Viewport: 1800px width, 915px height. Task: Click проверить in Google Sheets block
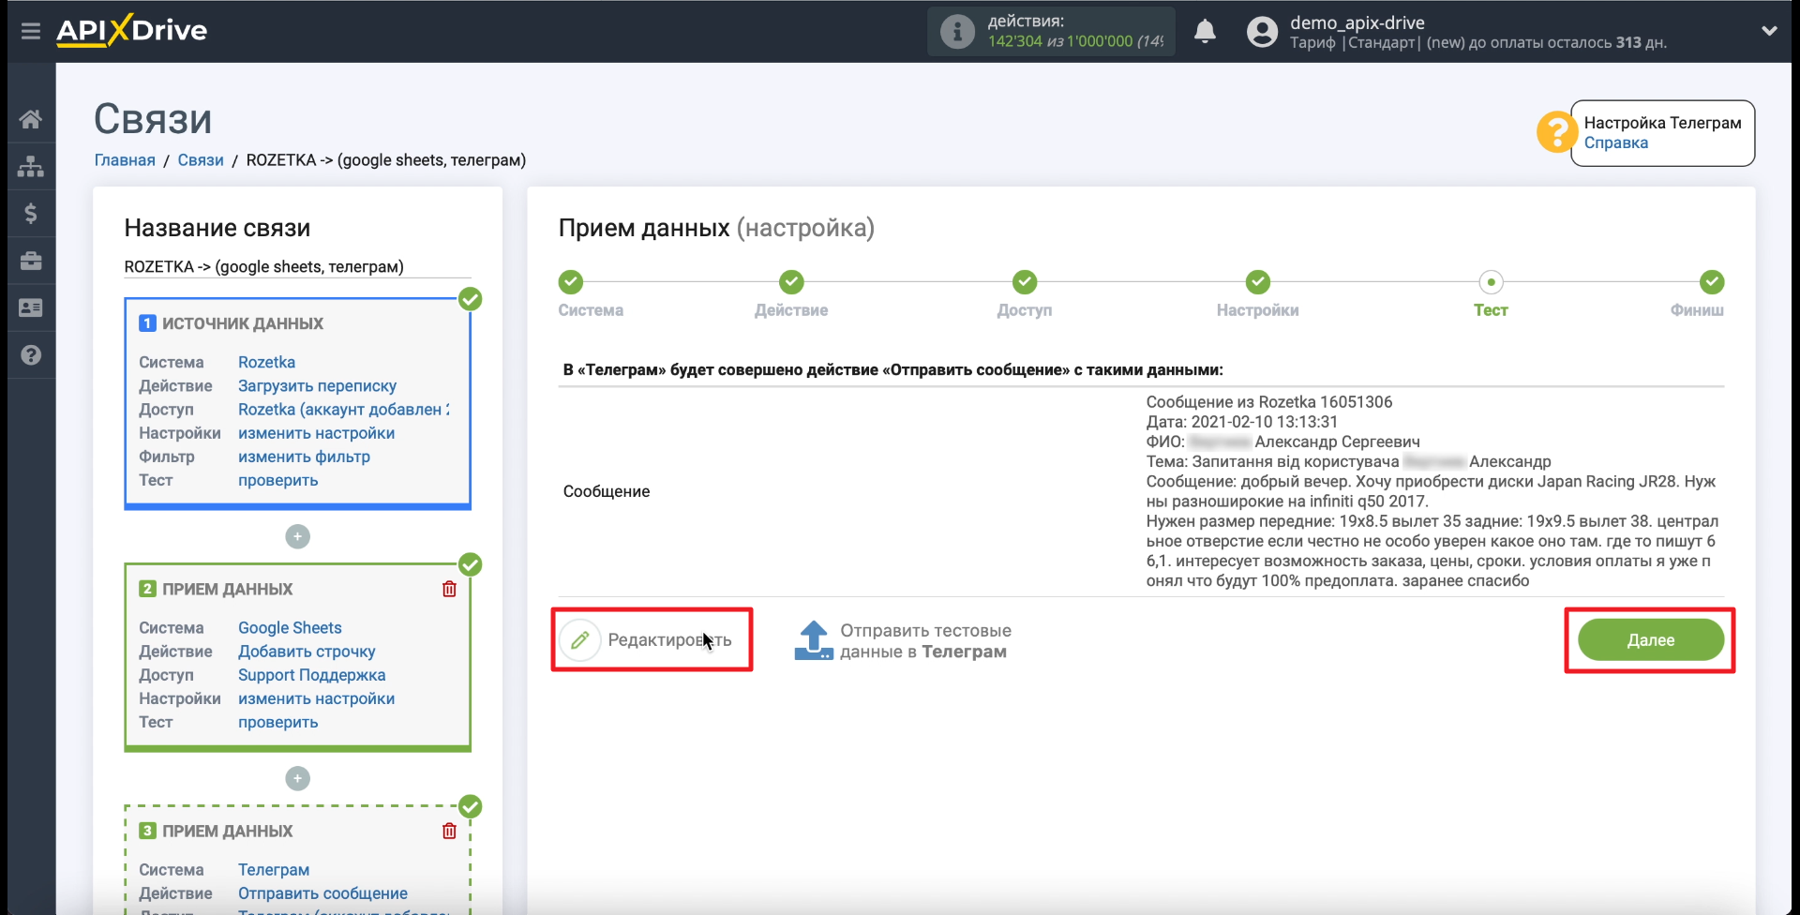point(277,722)
